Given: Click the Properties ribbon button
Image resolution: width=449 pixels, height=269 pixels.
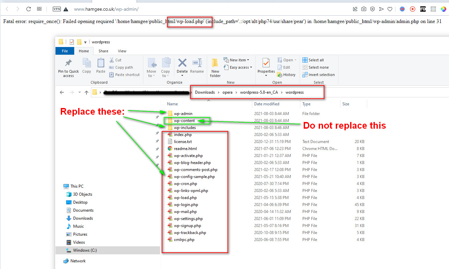Looking at the screenshot, I should (x=266, y=68).
